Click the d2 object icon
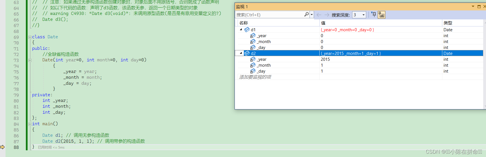 pyautogui.click(x=247, y=53)
